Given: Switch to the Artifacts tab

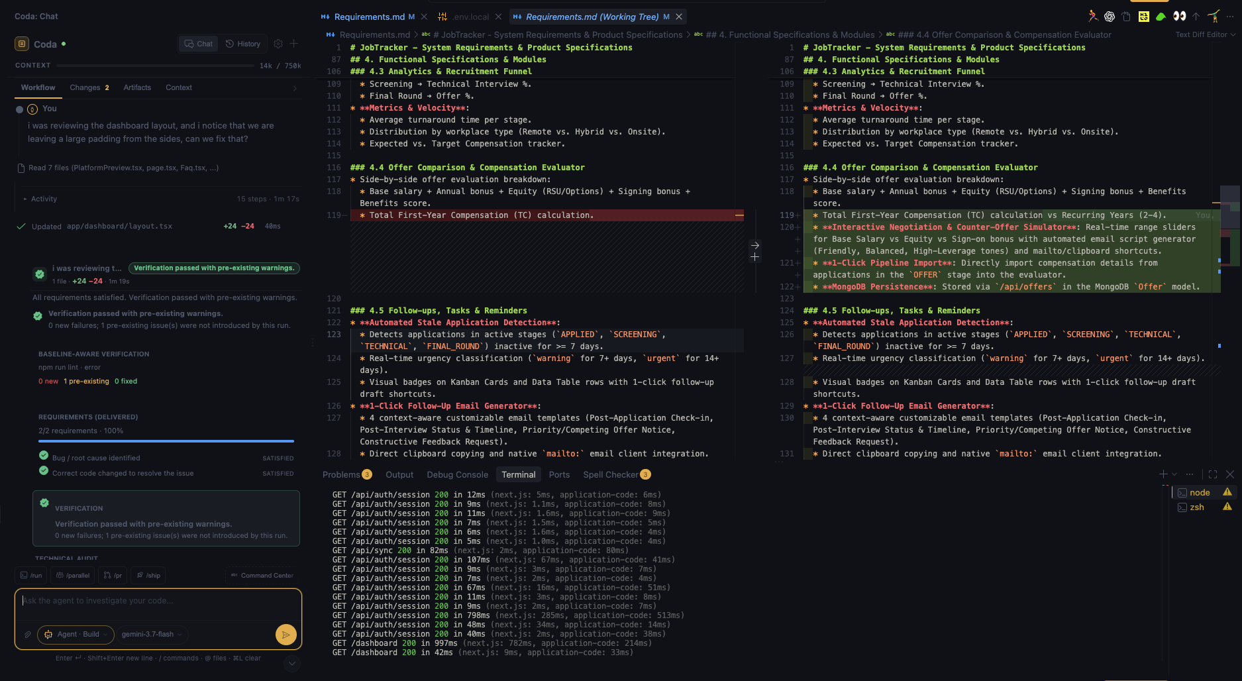Looking at the screenshot, I should (137, 87).
